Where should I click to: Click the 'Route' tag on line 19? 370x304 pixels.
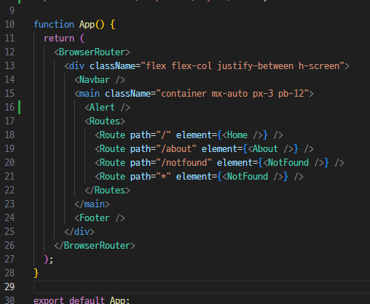coord(112,149)
